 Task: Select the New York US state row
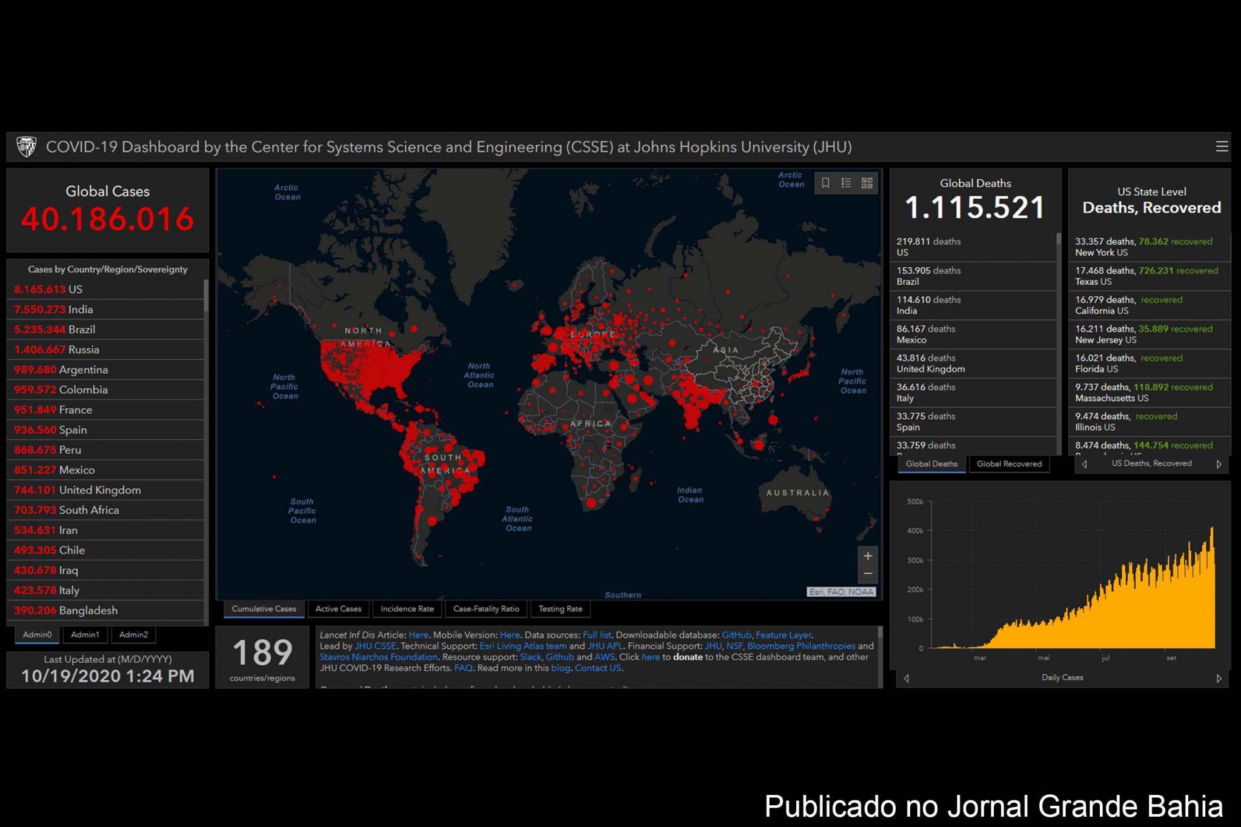pyautogui.click(x=1150, y=247)
